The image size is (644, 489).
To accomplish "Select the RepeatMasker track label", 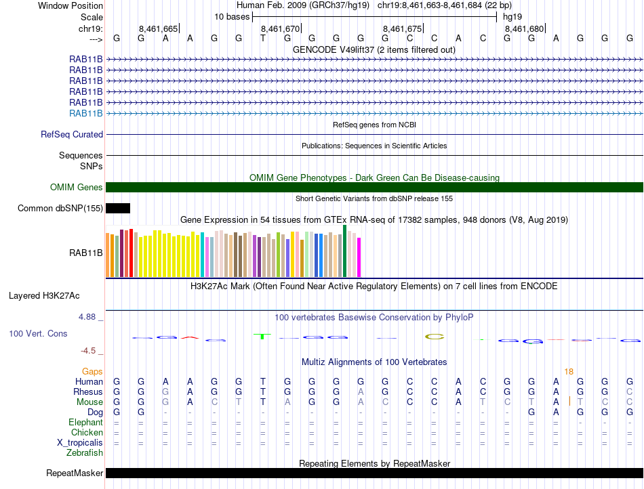I will (75, 473).
